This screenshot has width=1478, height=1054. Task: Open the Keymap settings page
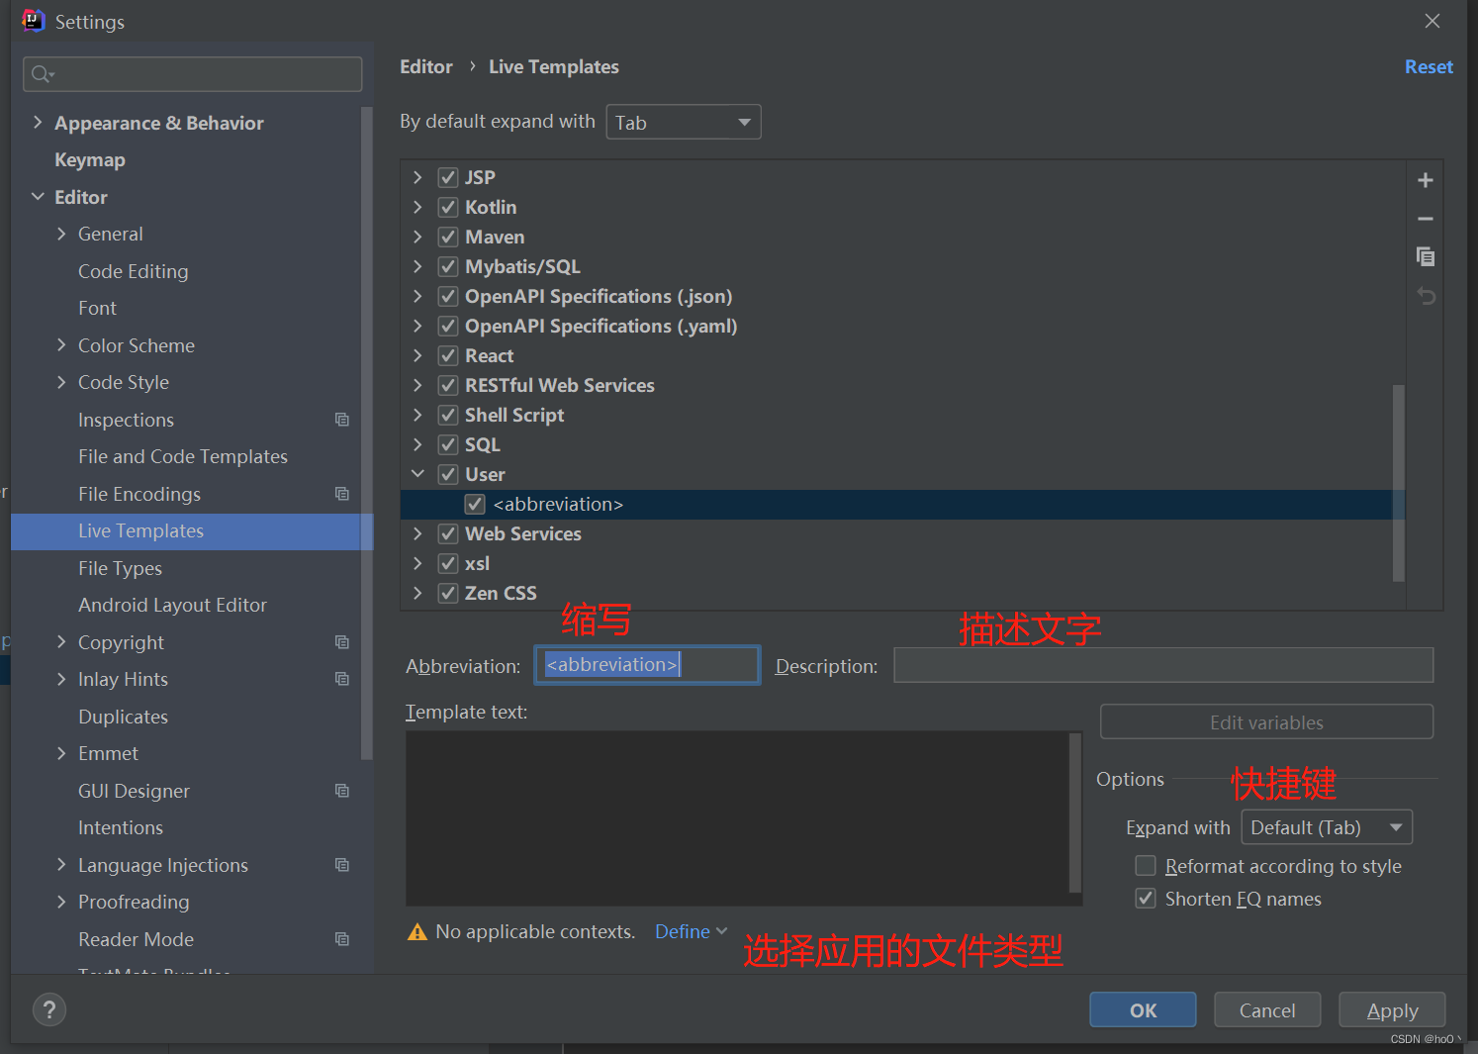pyautogui.click(x=90, y=159)
